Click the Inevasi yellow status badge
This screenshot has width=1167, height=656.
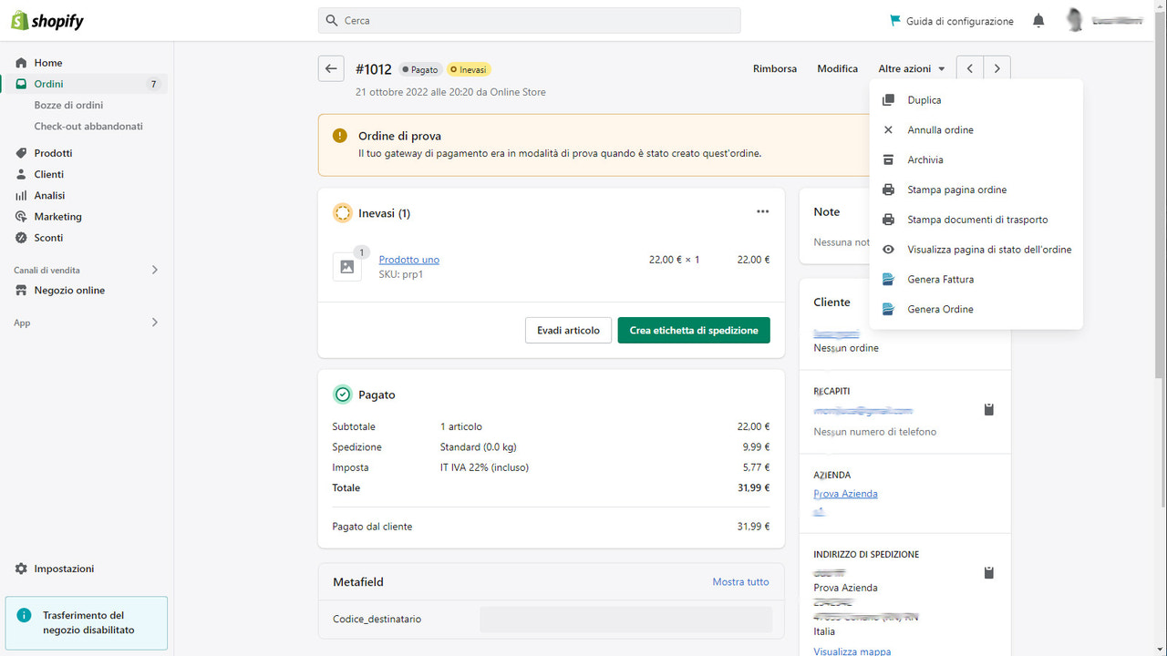(x=470, y=69)
